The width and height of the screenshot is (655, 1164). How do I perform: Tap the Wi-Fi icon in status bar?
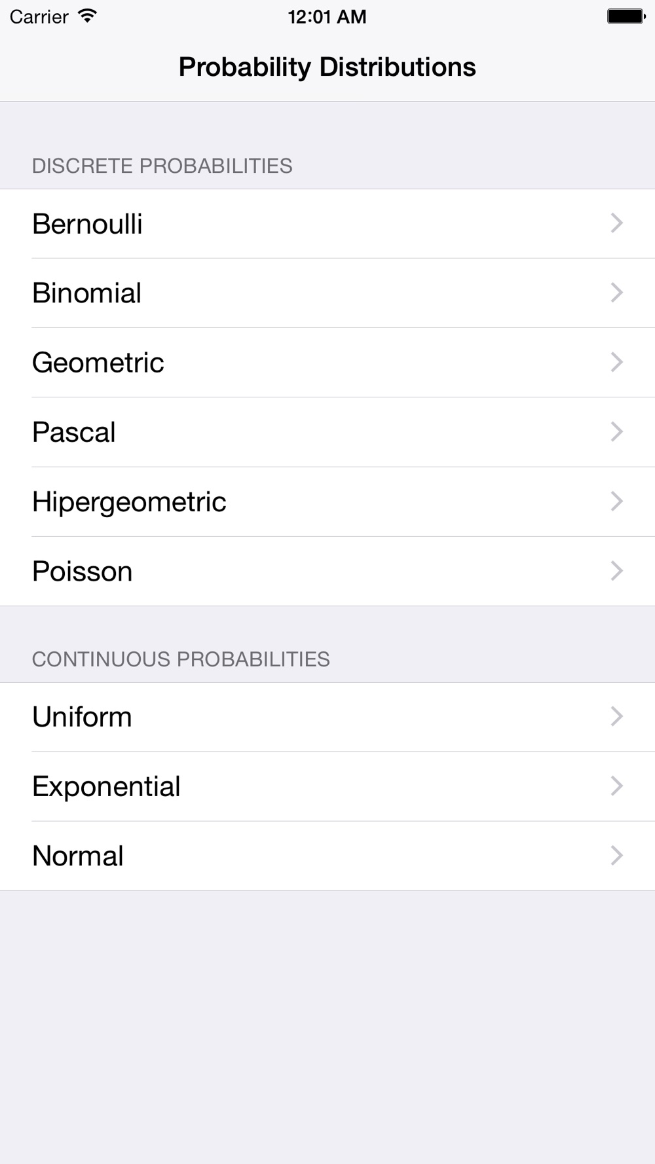coord(86,16)
